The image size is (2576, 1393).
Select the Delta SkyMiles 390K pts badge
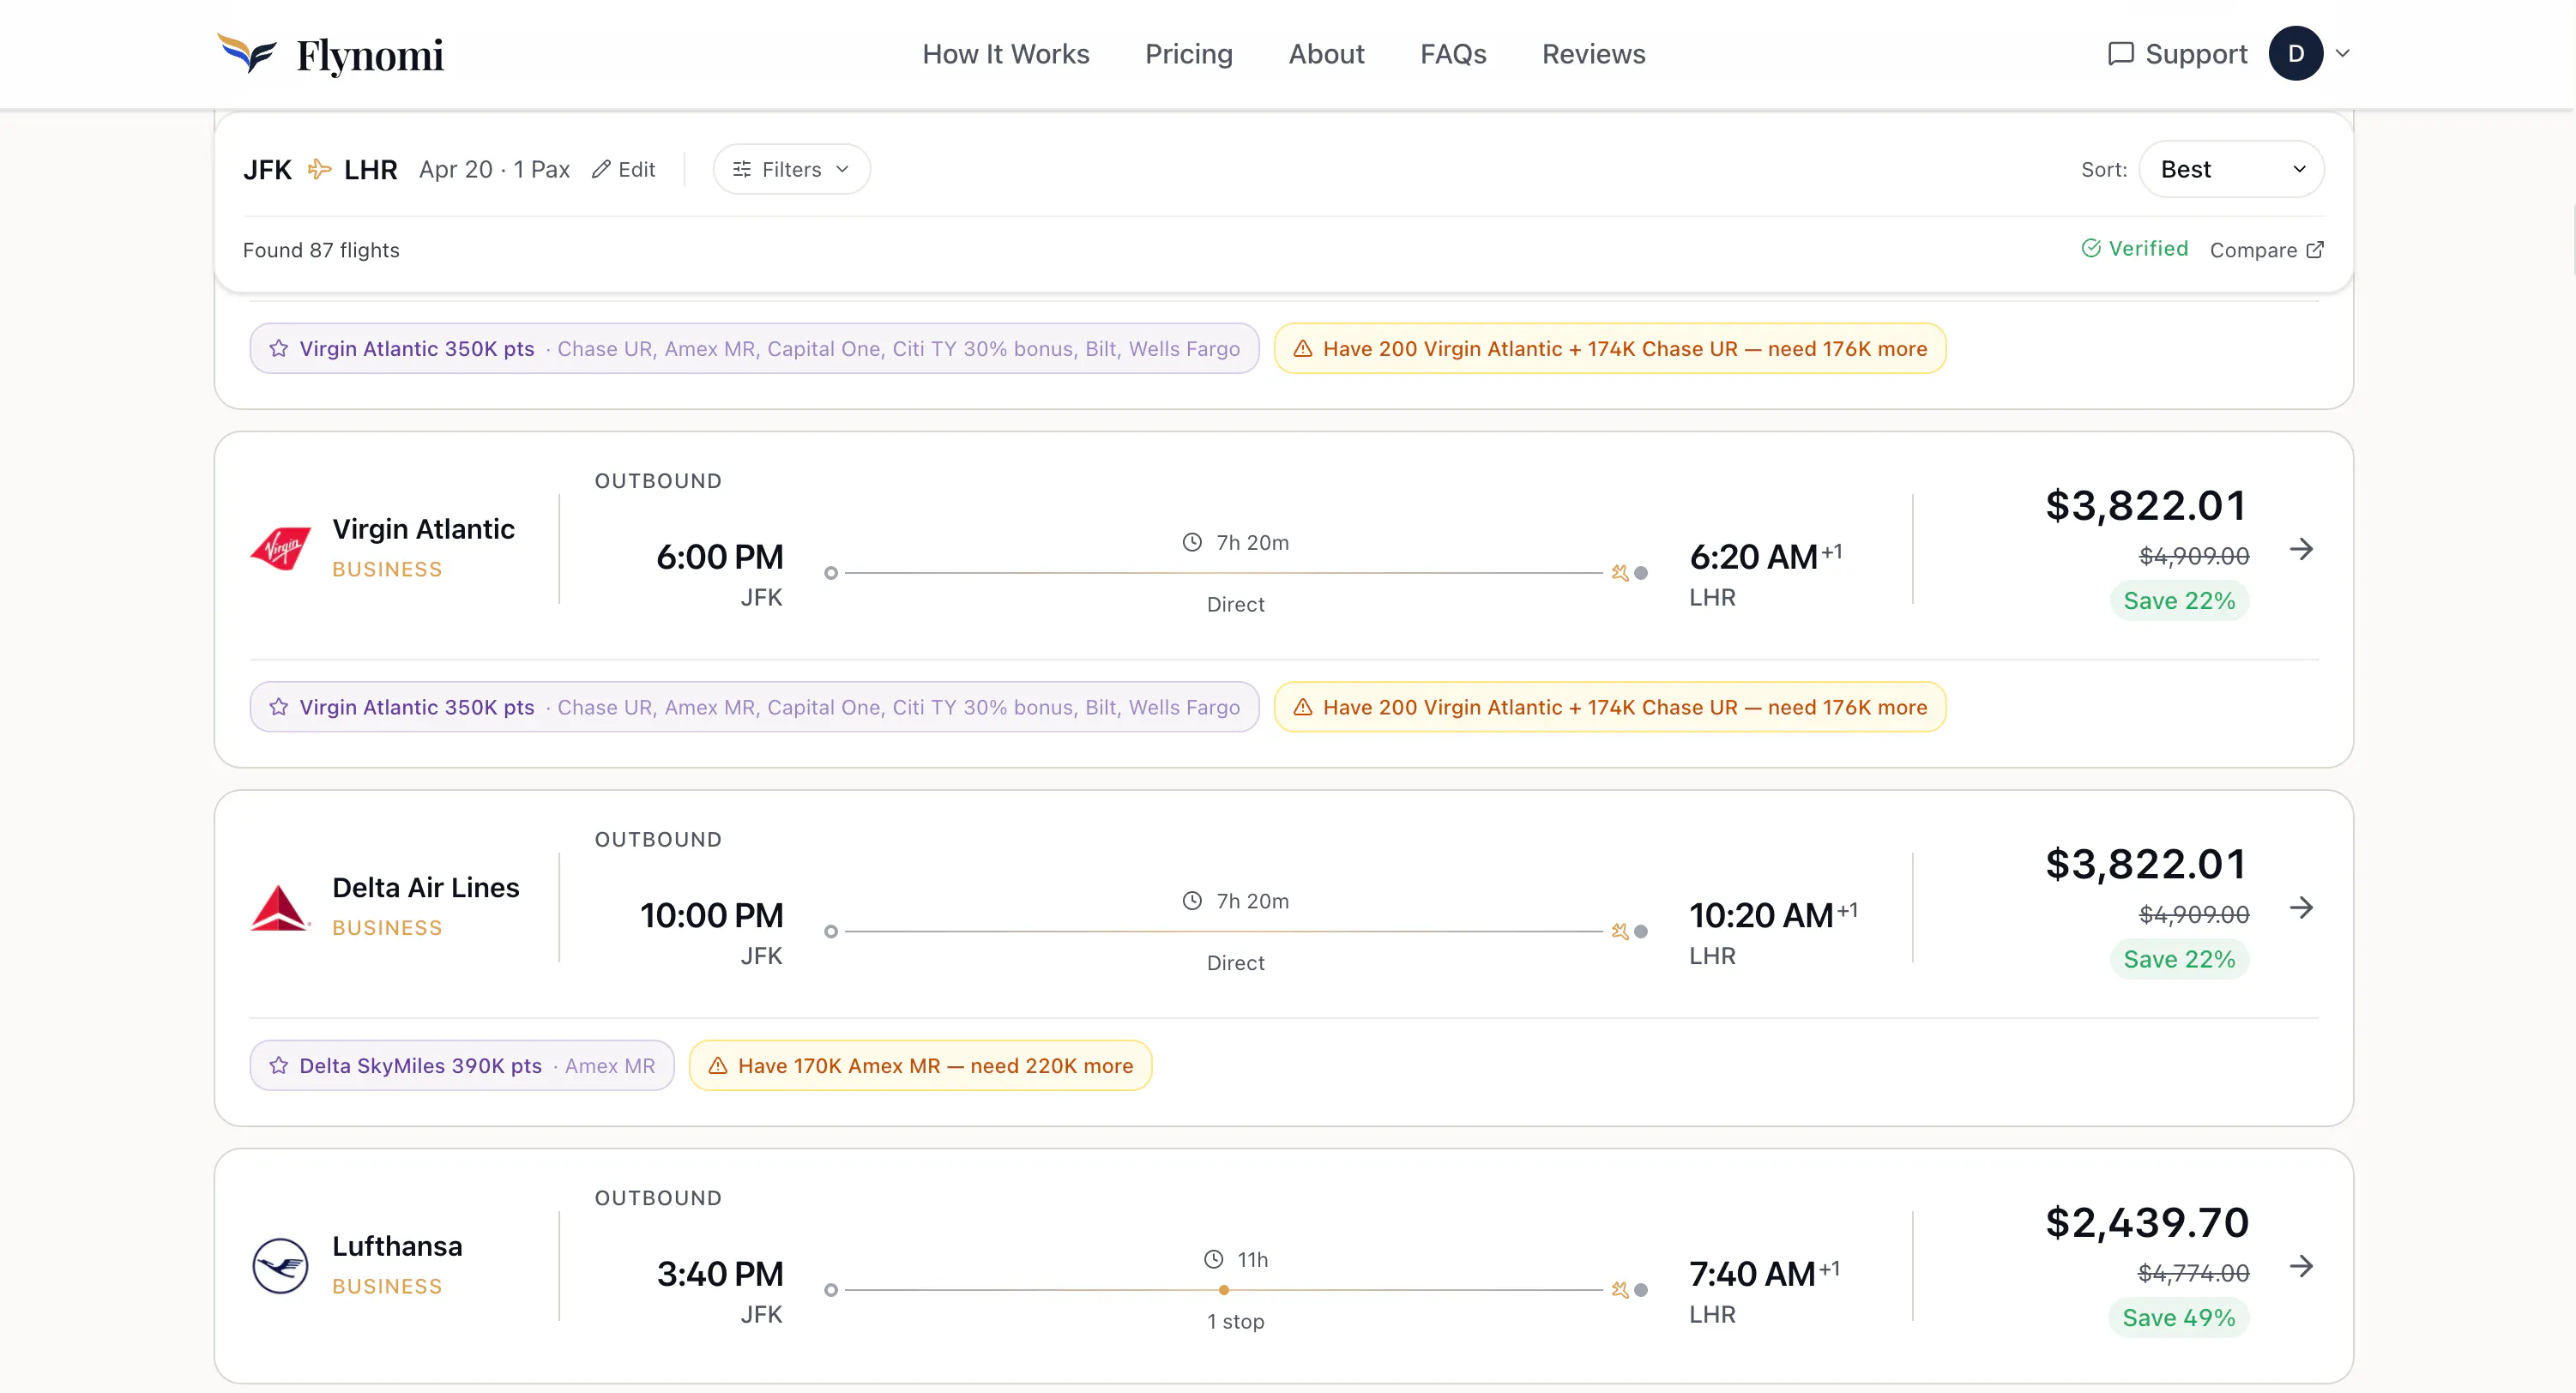click(462, 1066)
